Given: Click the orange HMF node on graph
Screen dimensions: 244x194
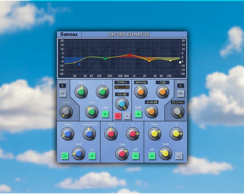Looking at the screenshot, I should point(149,61).
